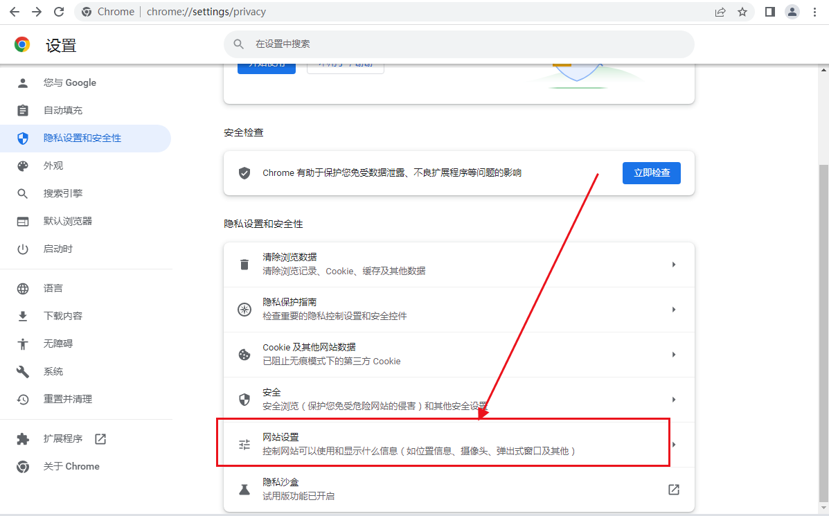Click the scrollbar up arrow
The width and height of the screenshot is (829, 516).
(x=823, y=69)
